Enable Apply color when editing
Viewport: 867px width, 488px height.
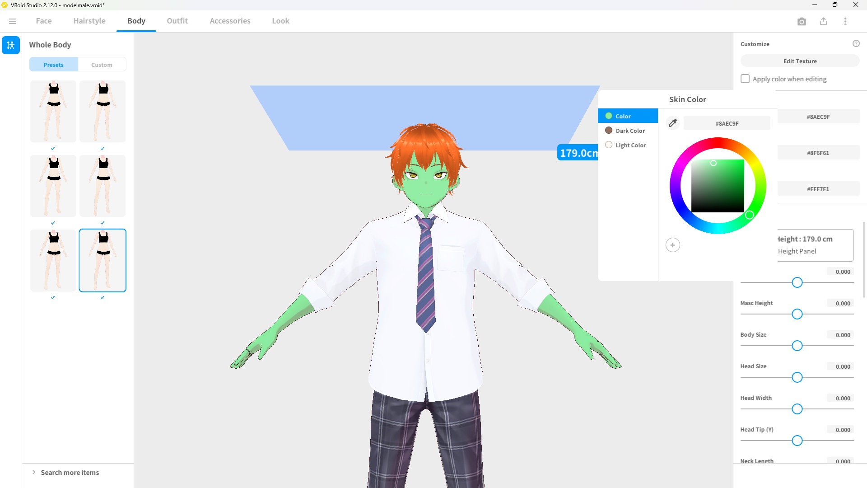pos(745,78)
